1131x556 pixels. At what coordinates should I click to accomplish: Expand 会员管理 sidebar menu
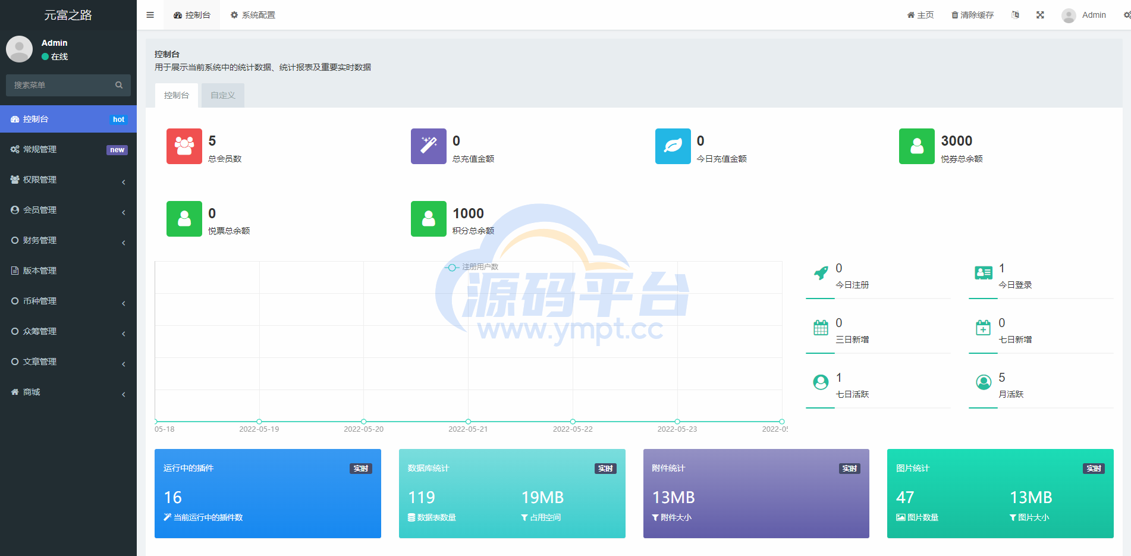point(68,210)
